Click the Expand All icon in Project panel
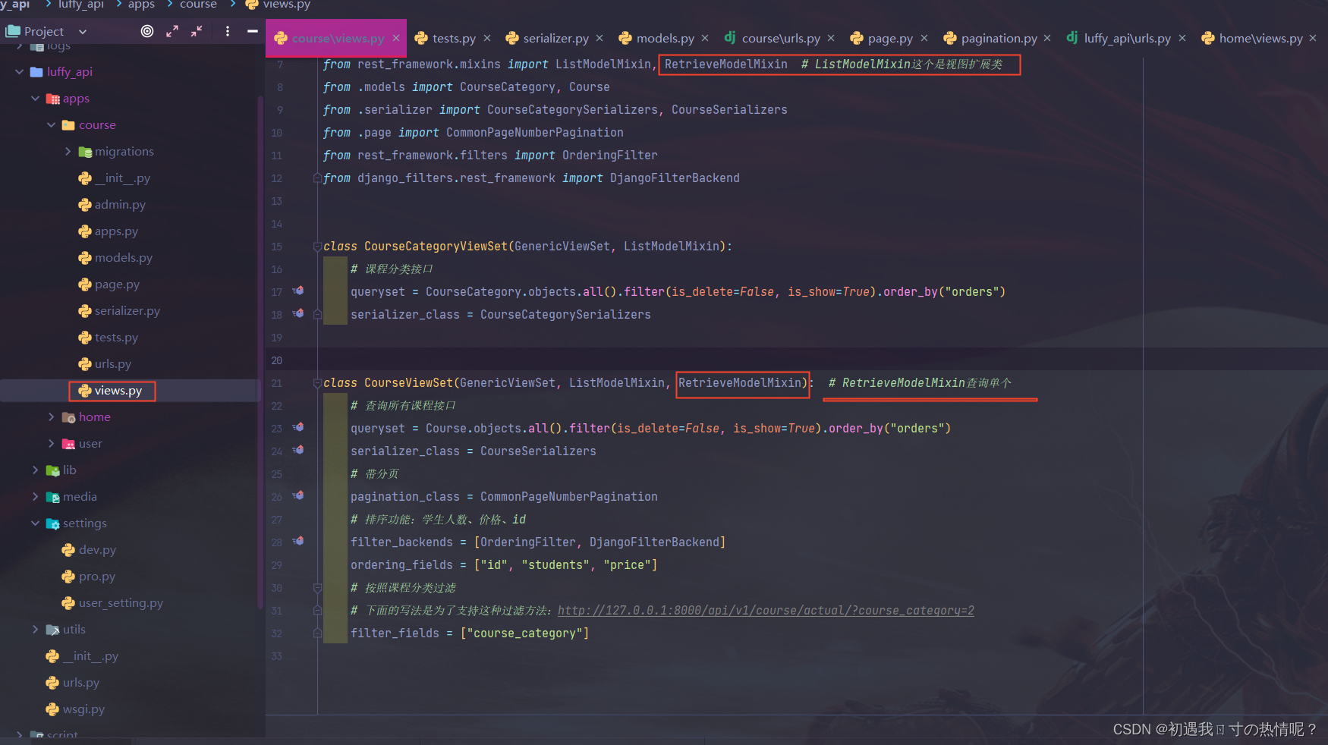Screen dimensions: 1328x745 coord(172,31)
